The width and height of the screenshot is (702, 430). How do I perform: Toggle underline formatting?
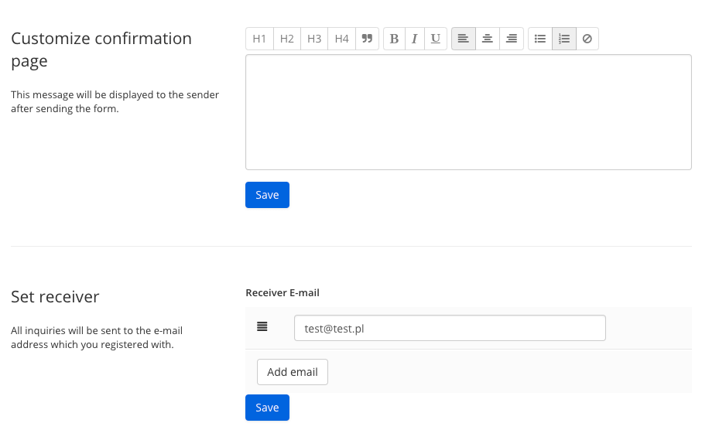[435, 39]
